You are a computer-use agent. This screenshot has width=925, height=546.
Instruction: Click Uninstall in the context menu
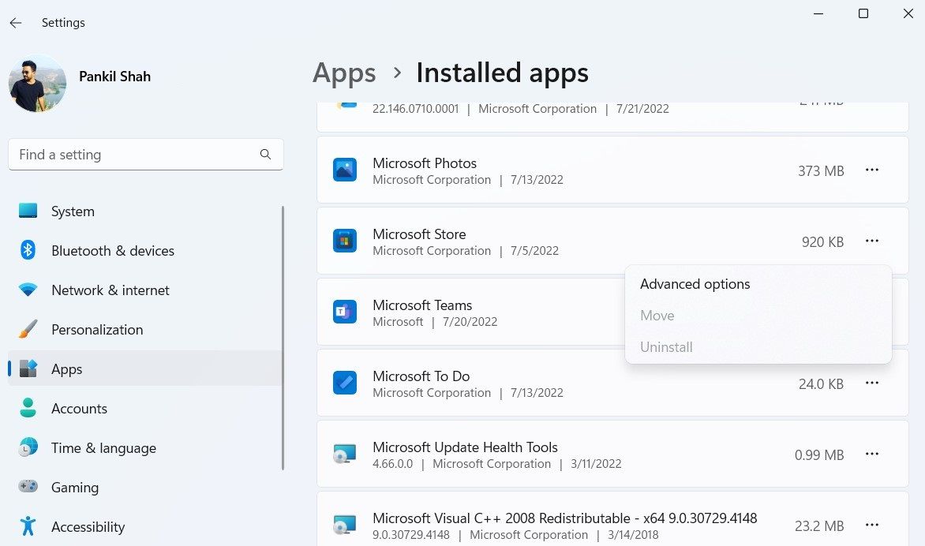click(x=758, y=346)
